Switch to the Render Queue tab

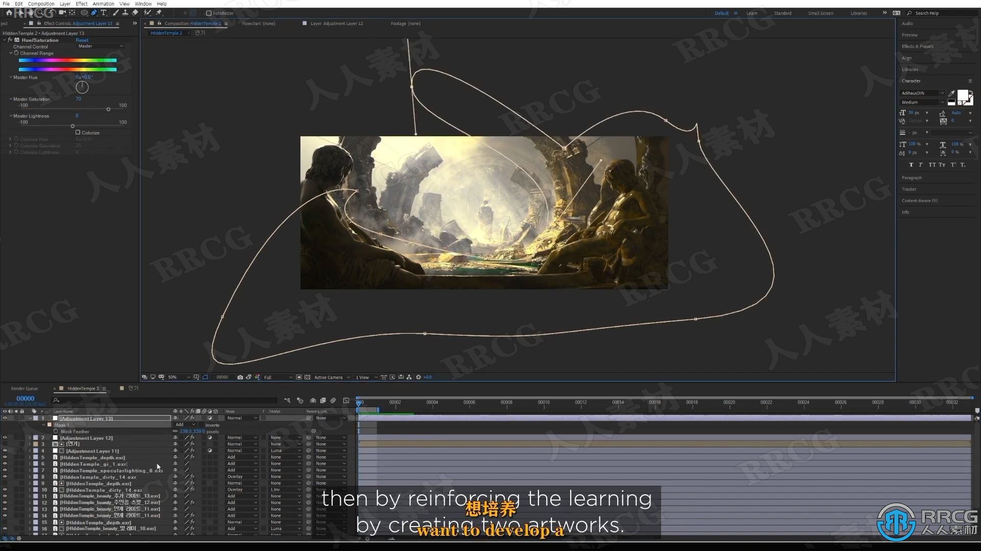[x=25, y=388]
